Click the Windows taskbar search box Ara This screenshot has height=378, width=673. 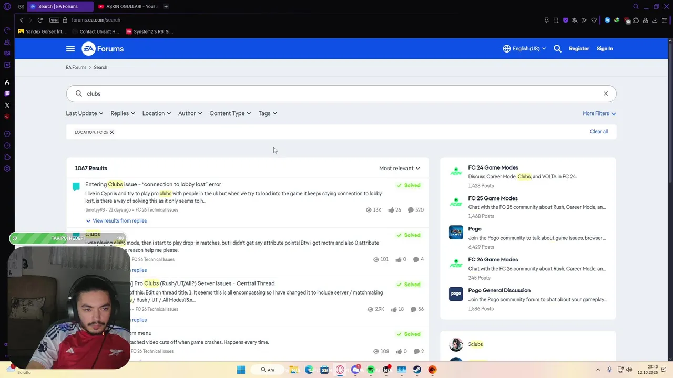tap(268, 370)
